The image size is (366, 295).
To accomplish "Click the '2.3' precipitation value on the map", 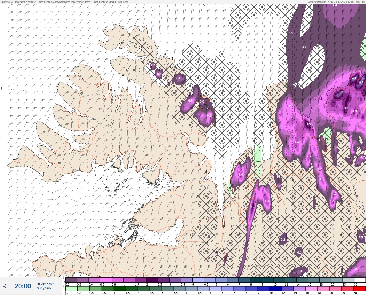I will [x=252, y=207].
